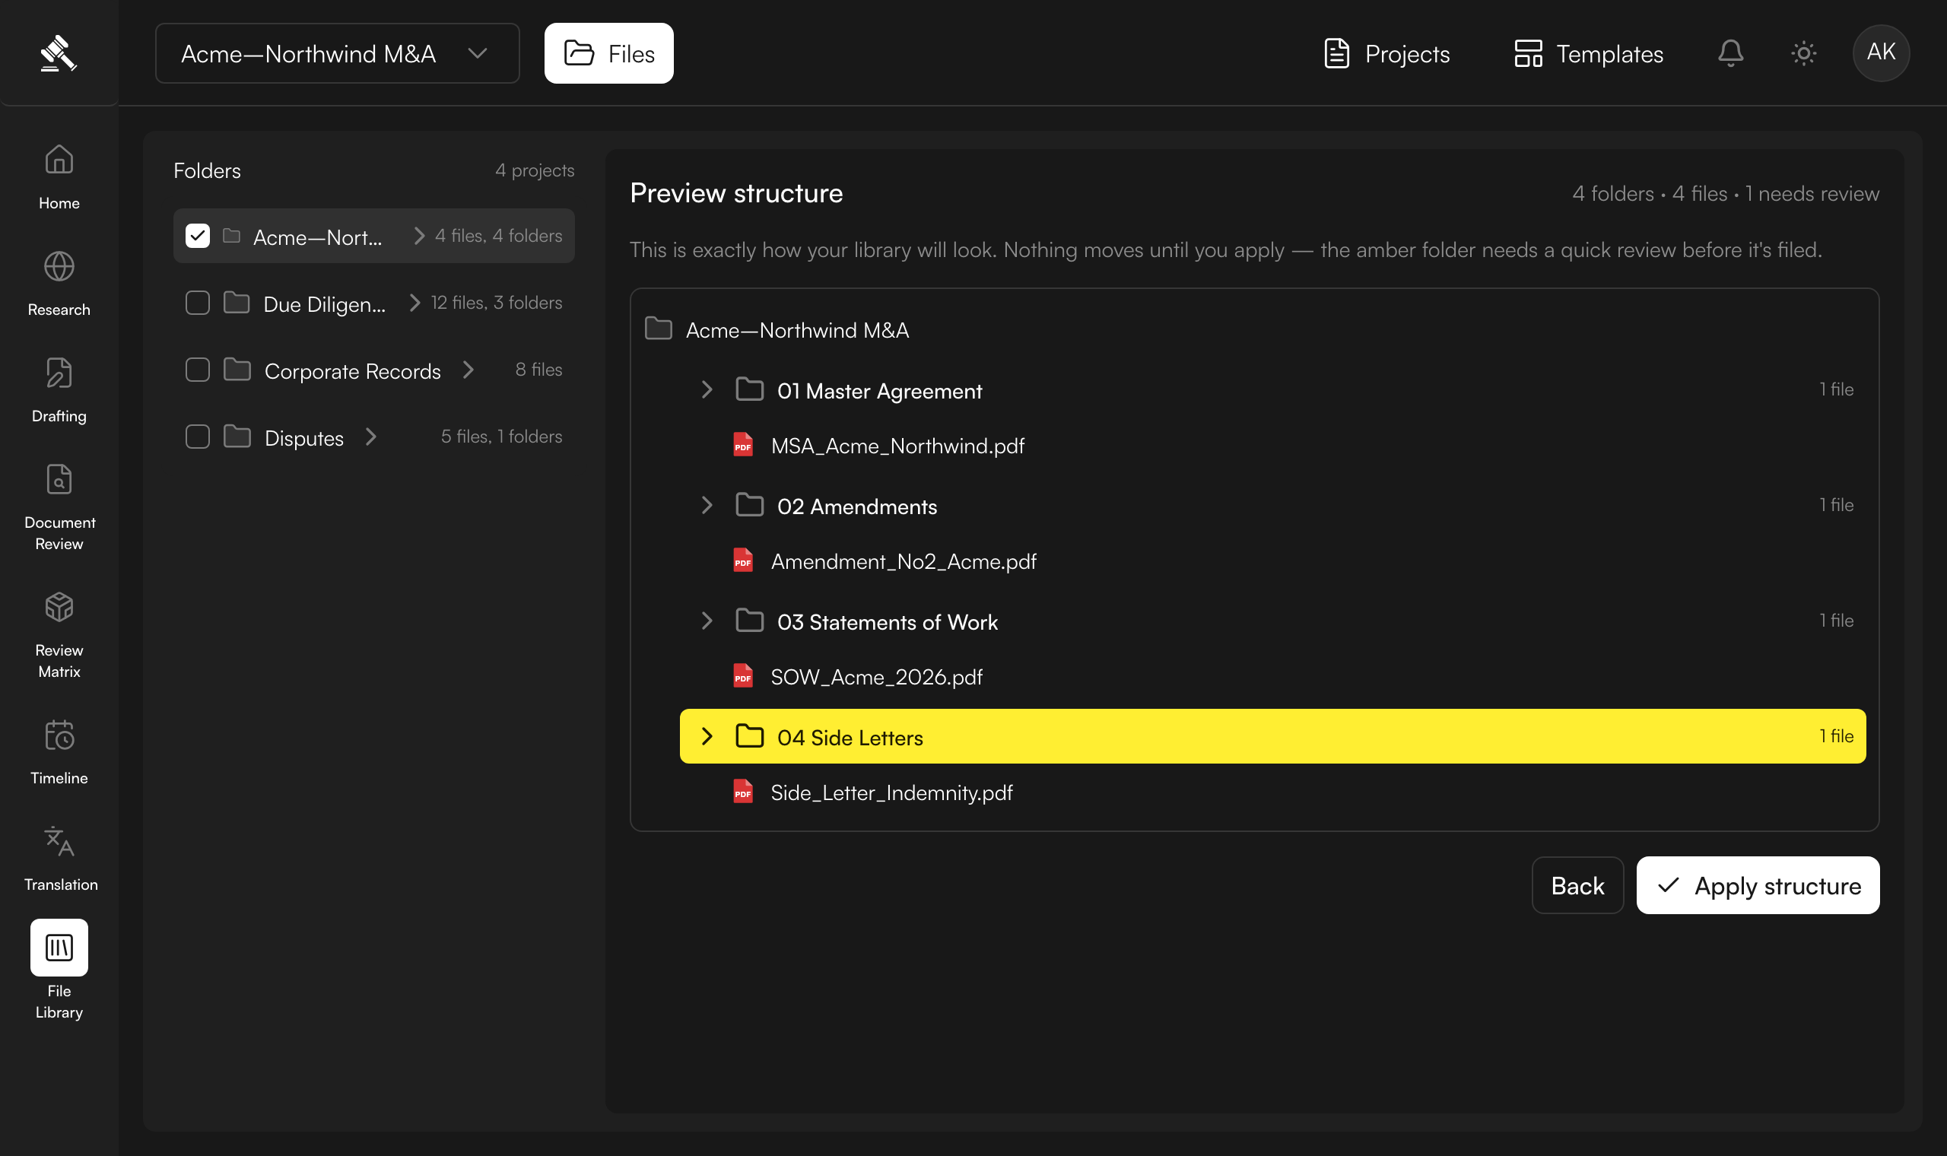Open notifications bell
This screenshot has height=1156, width=1947.
coord(1730,53)
